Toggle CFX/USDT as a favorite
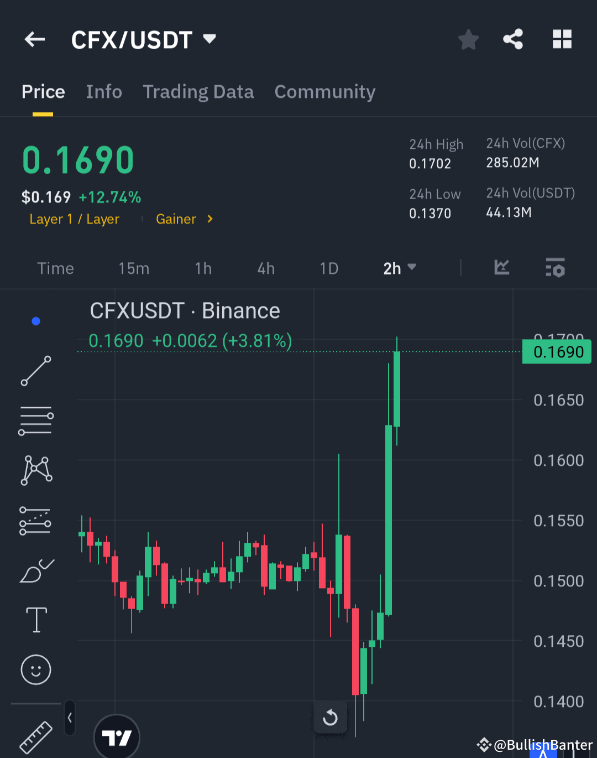This screenshot has width=597, height=758. [468, 39]
